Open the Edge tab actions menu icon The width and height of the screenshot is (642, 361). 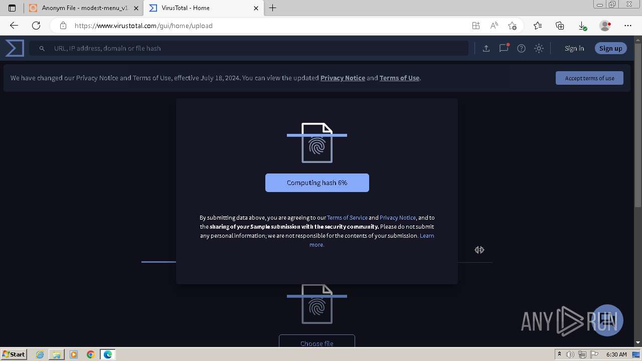pos(12,8)
